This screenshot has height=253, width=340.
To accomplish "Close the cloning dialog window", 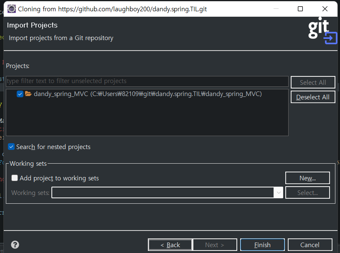I will click(x=325, y=9).
